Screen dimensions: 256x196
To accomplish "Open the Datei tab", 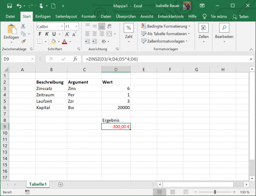I will [10, 17].
